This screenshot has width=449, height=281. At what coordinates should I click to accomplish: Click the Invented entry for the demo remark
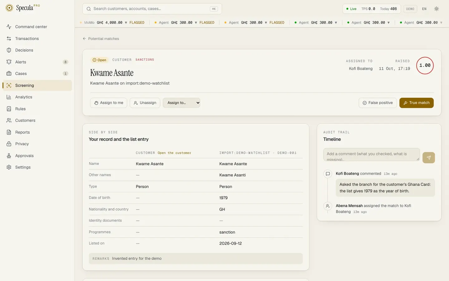pos(137,259)
